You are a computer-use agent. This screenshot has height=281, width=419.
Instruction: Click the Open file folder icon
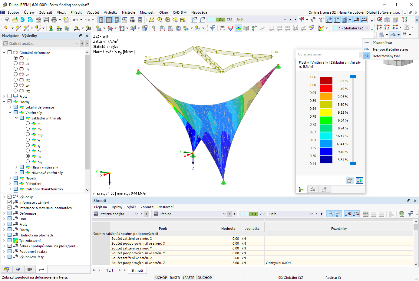15,20
